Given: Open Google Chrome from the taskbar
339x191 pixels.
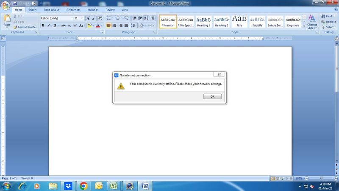Looking at the screenshot, I should [83, 186].
